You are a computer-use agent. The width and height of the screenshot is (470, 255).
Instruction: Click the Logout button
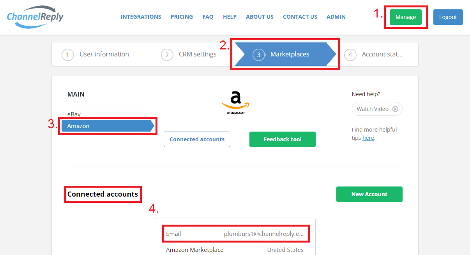(x=448, y=17)
